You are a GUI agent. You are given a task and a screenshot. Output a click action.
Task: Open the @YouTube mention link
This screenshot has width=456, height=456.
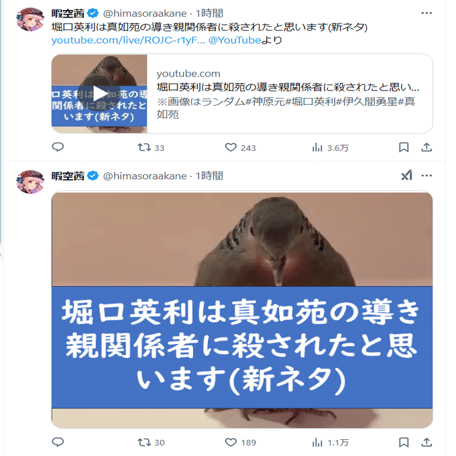235,40
